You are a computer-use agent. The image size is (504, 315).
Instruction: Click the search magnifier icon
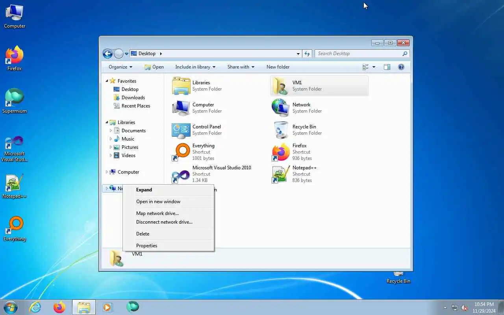pos(405,54)
